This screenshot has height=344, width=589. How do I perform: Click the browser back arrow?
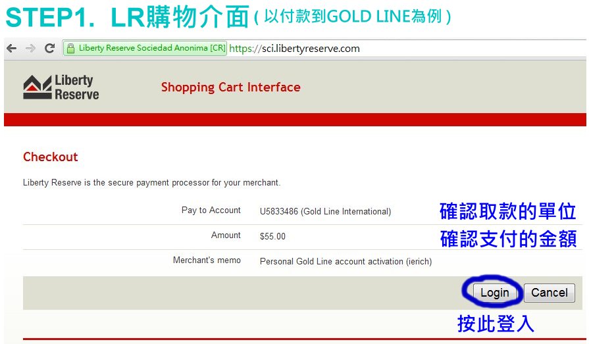coord(12,49)
